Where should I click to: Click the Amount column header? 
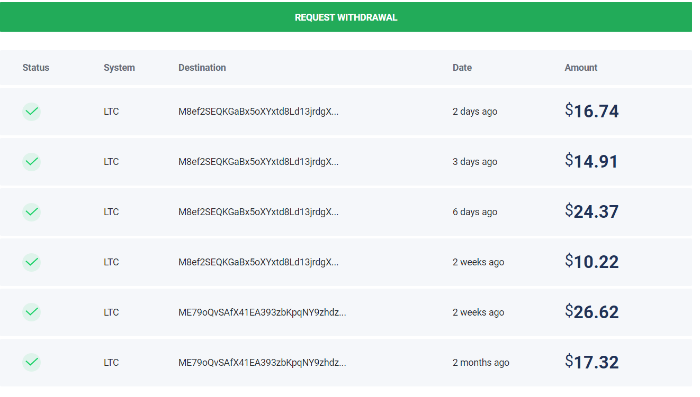click(x=581, y=68)
